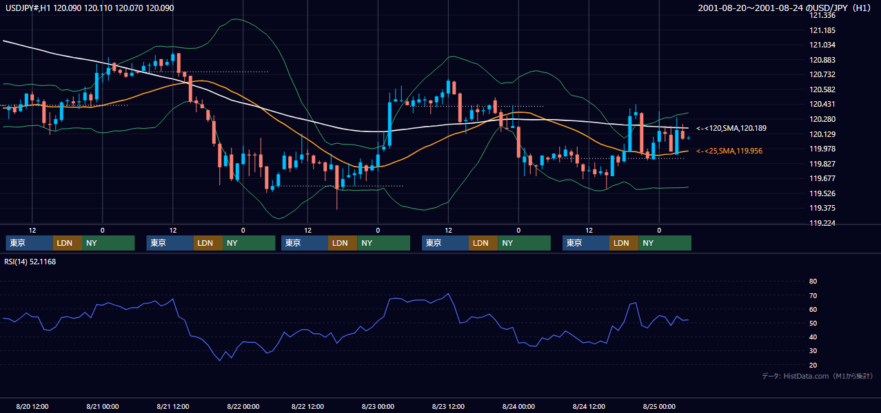Click the 東京 session block for 8/20
This screenshot has width=881, height=413.
coord(29,243)
